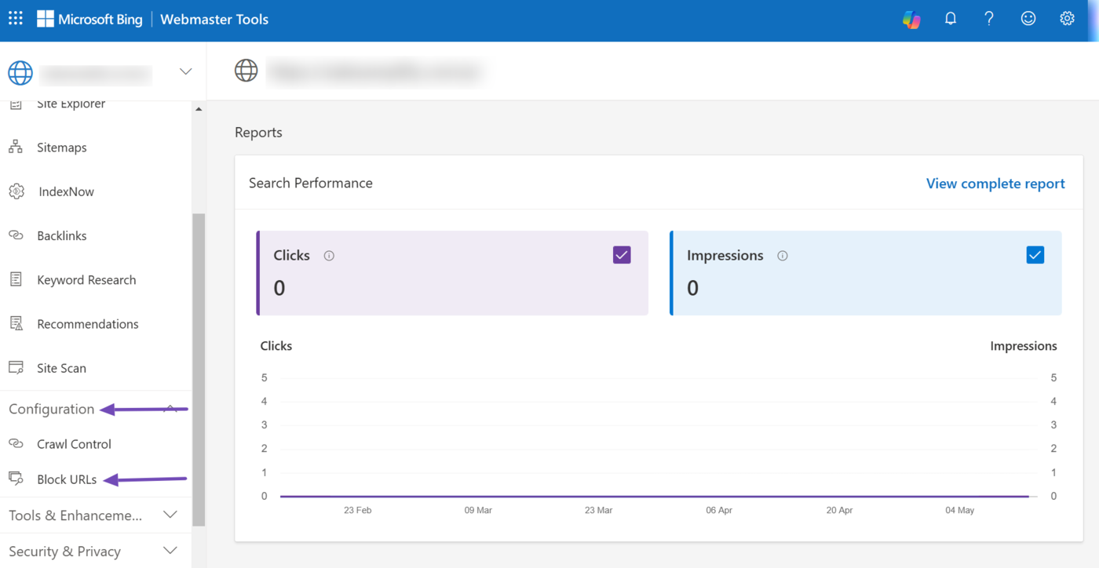Click the Clicks info icon
Image resolution: width=1099 pixels, height=568 pixels.
coord(329,256)
